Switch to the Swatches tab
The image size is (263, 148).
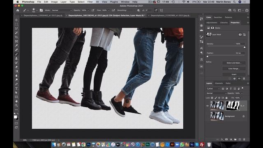point(218,17)
